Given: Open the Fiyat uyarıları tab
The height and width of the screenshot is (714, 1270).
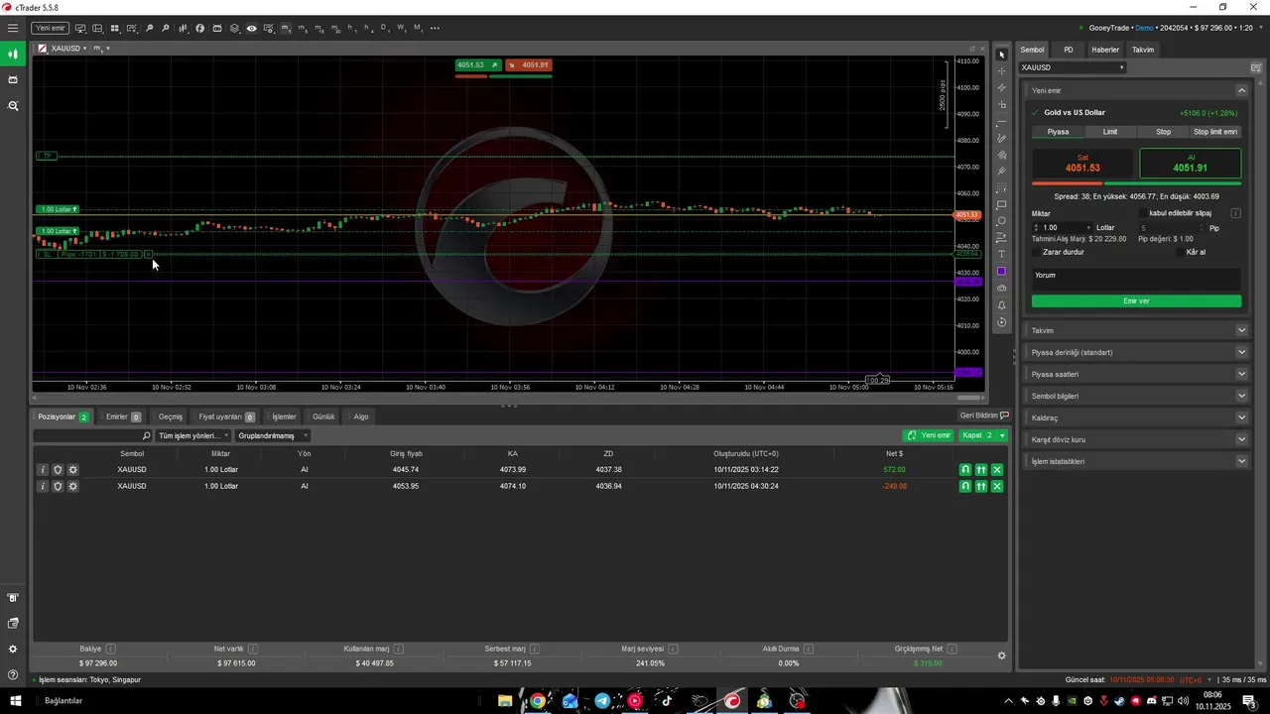Looking at the screenshot, I should pos(226,416).
